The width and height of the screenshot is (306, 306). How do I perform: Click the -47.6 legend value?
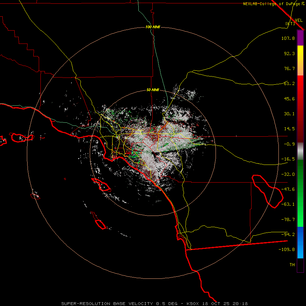point(288,189)
